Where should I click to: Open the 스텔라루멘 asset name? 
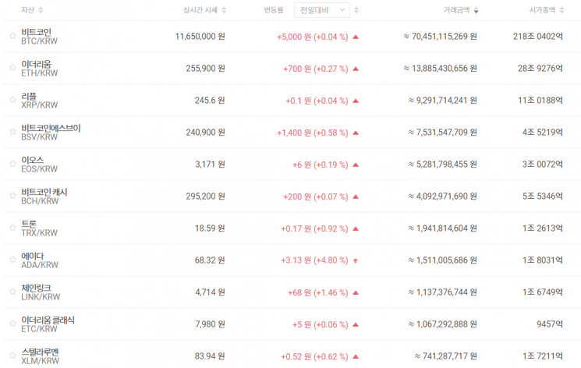(40, 352)
